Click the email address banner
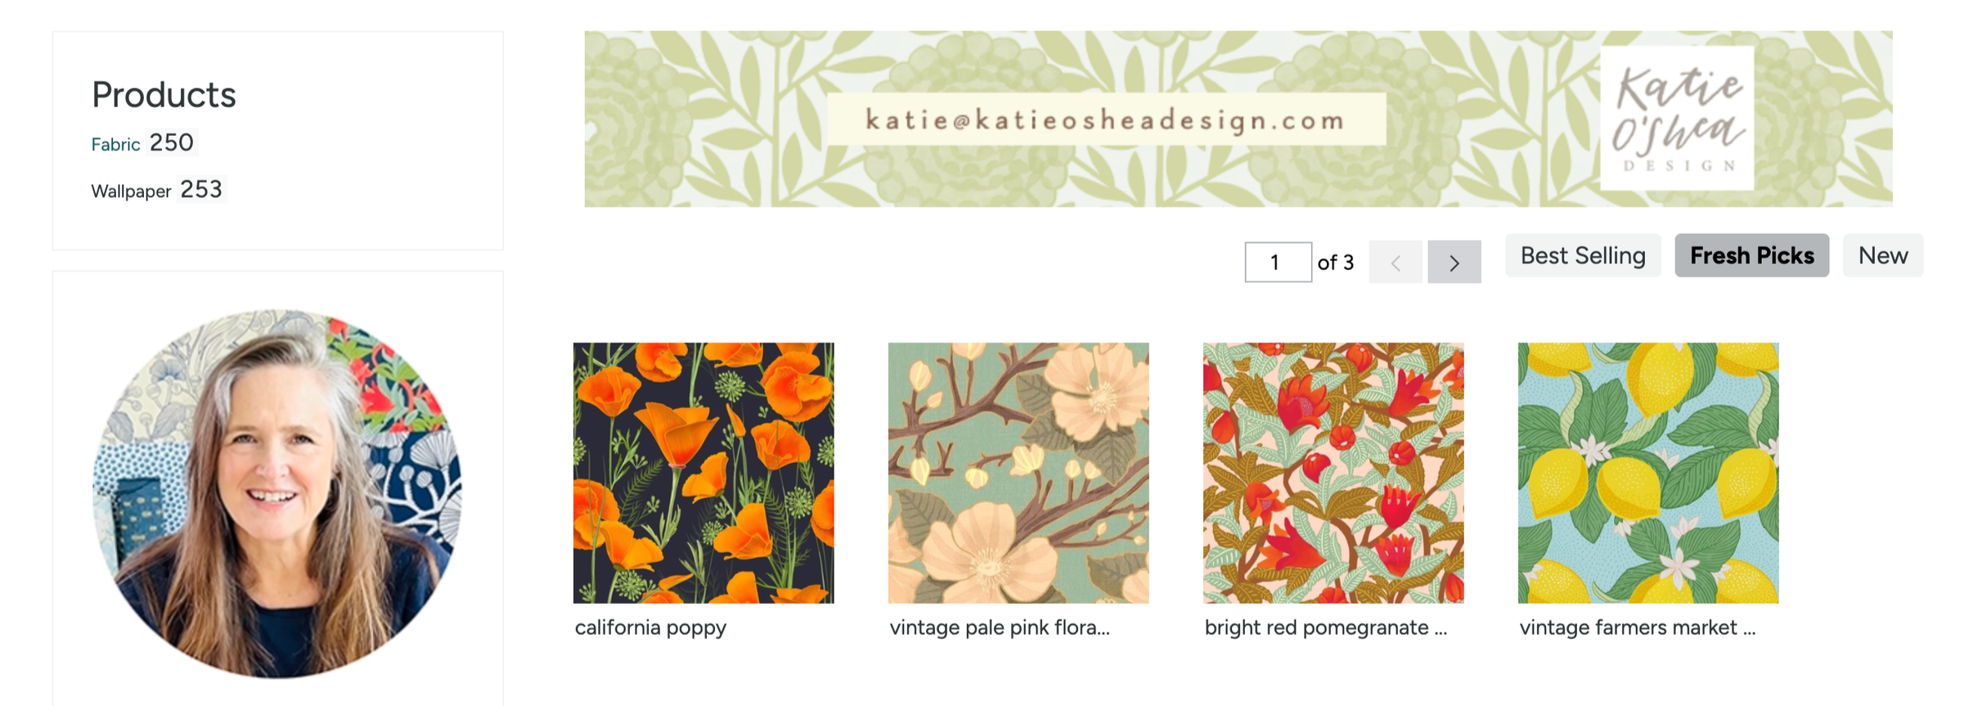 [1106, 119]
